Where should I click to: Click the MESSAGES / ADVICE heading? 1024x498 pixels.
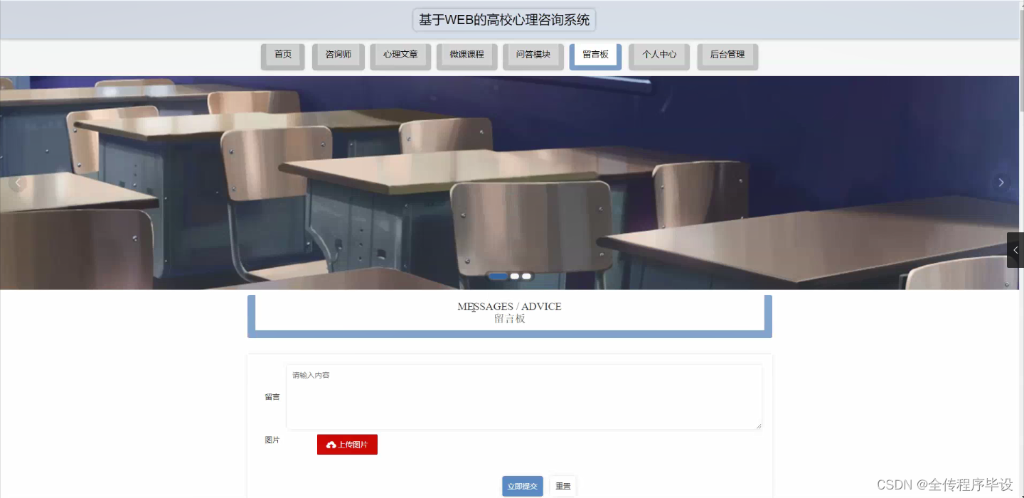click(509, 306)
